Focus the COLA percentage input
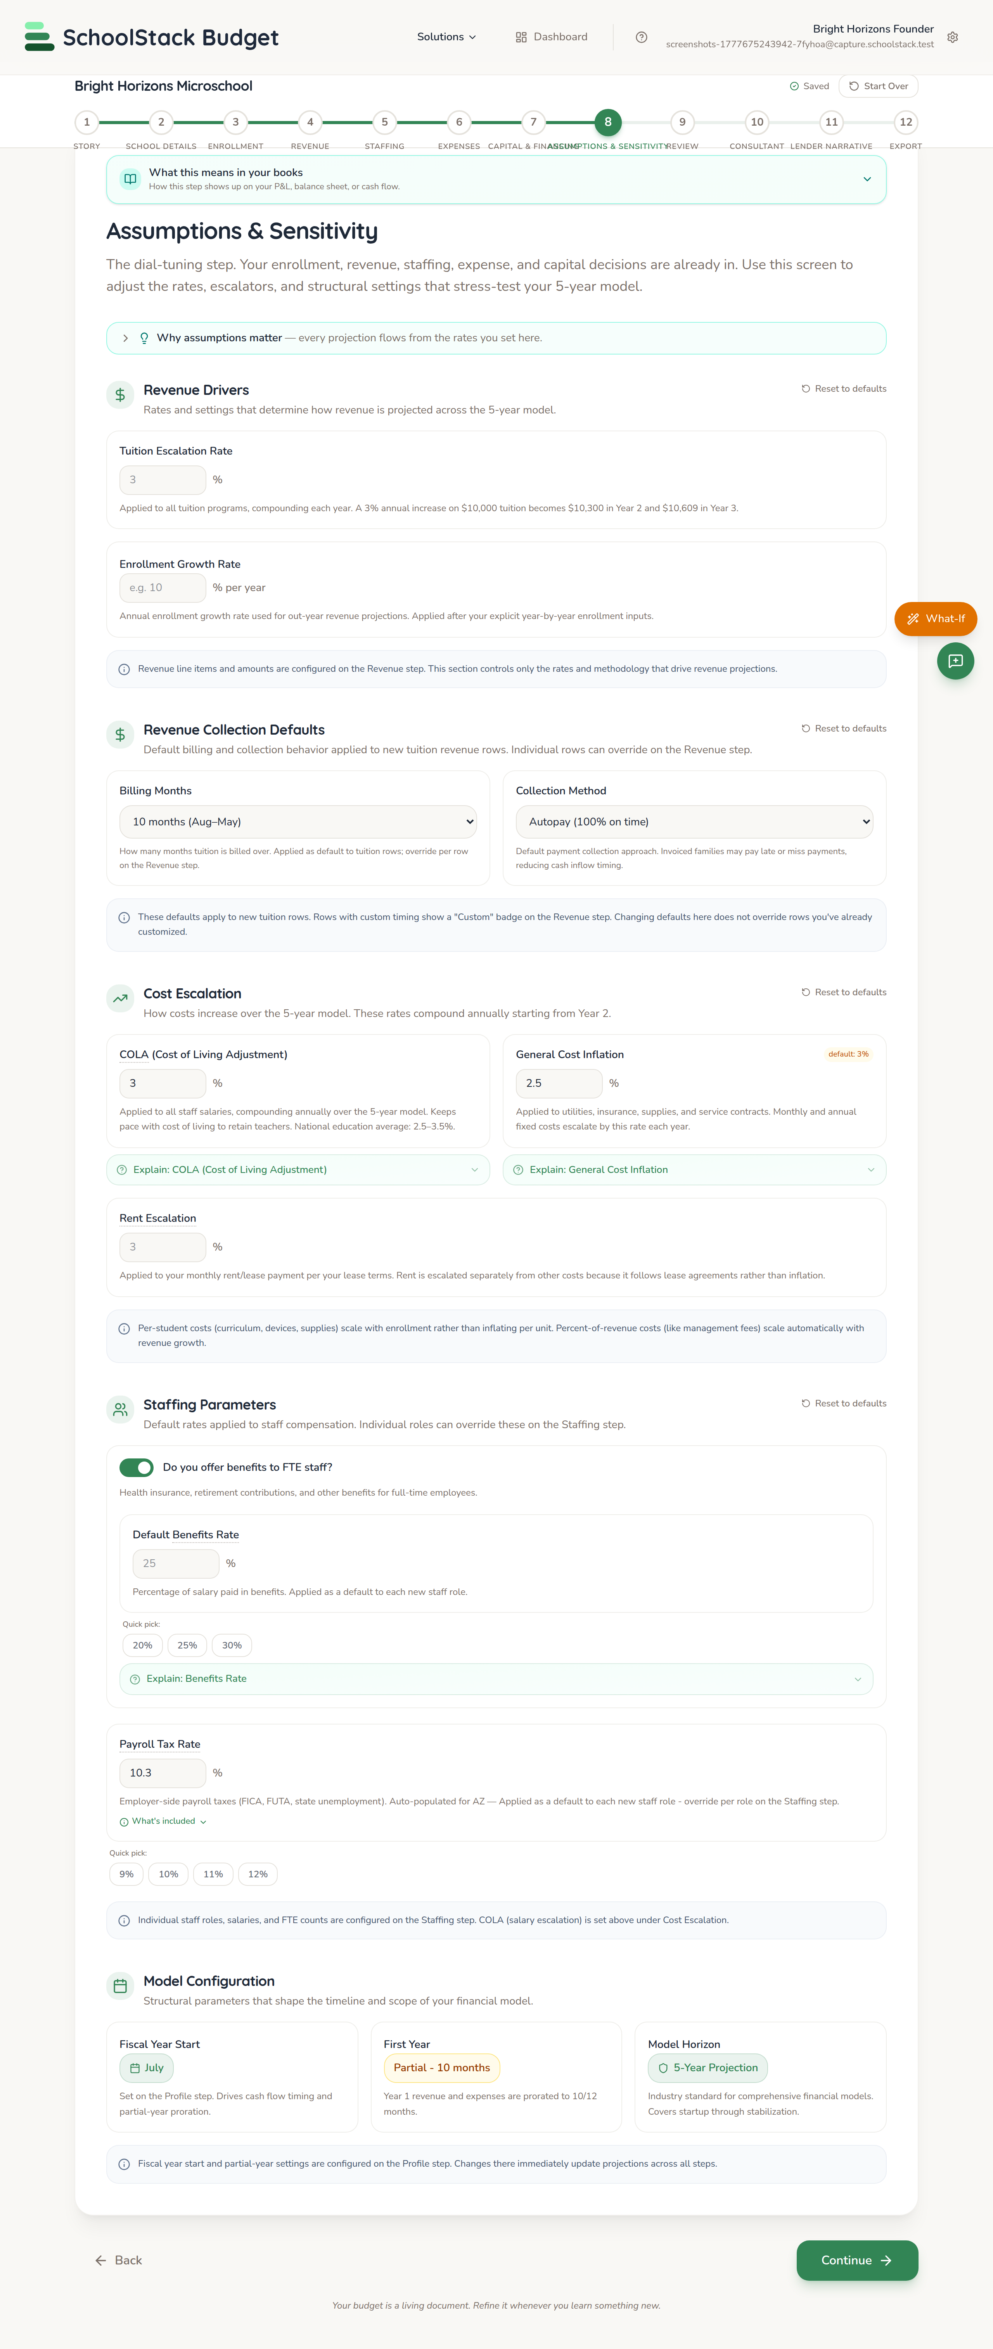The image size is (993, 2349). tap(162, 1083)
